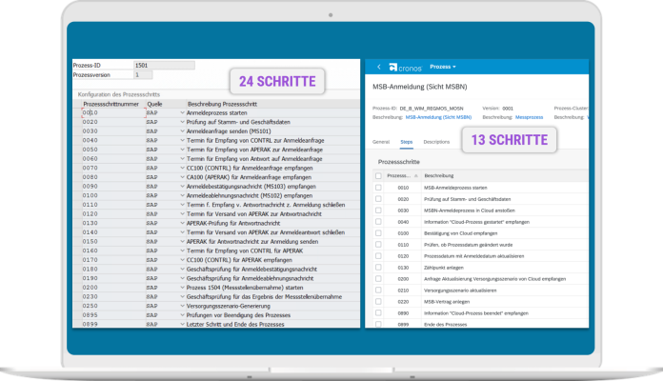Select row 'Prozess 1504 (Messstellenübernahme) starten'

pyautogui.click(x=245, y=288)
